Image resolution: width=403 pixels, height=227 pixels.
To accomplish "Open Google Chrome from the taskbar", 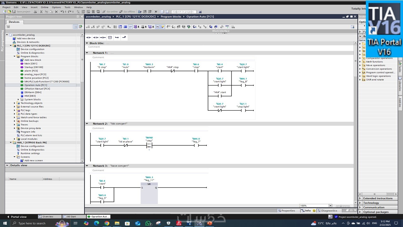I will [107, 223].
